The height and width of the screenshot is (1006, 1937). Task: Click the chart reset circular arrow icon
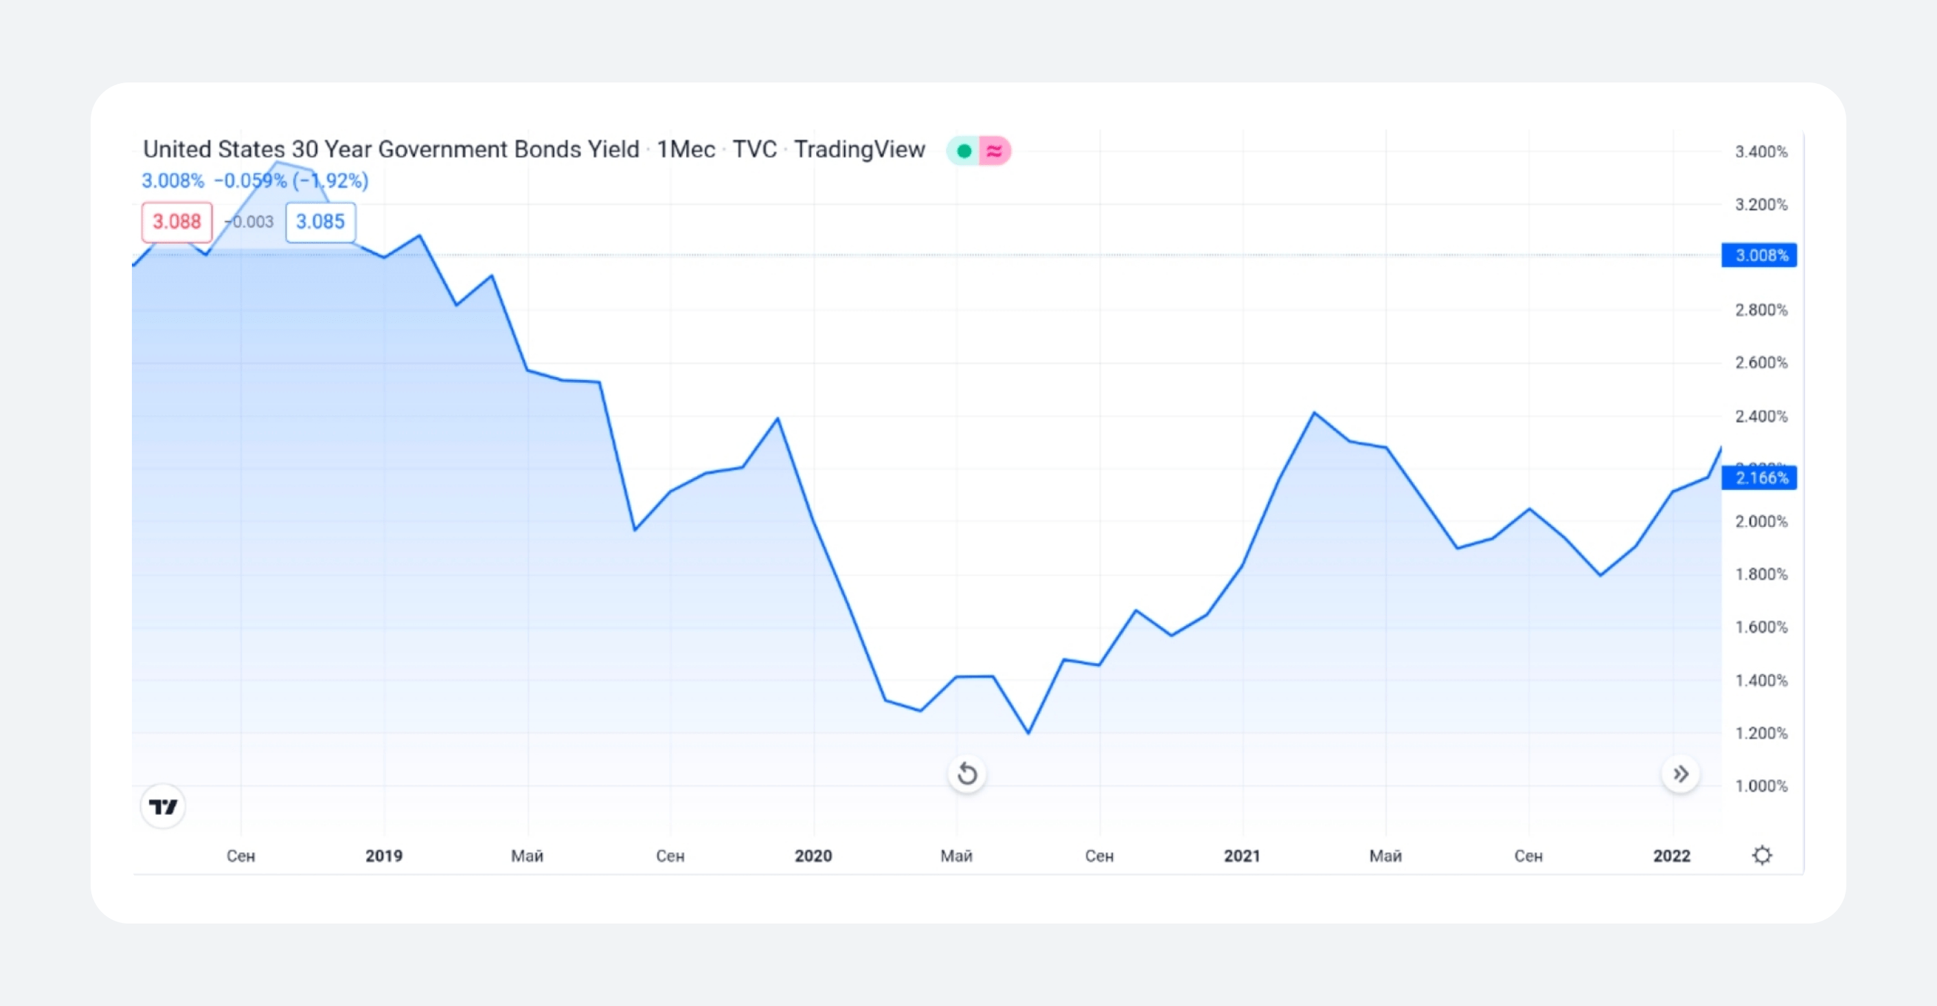point(967,774)
